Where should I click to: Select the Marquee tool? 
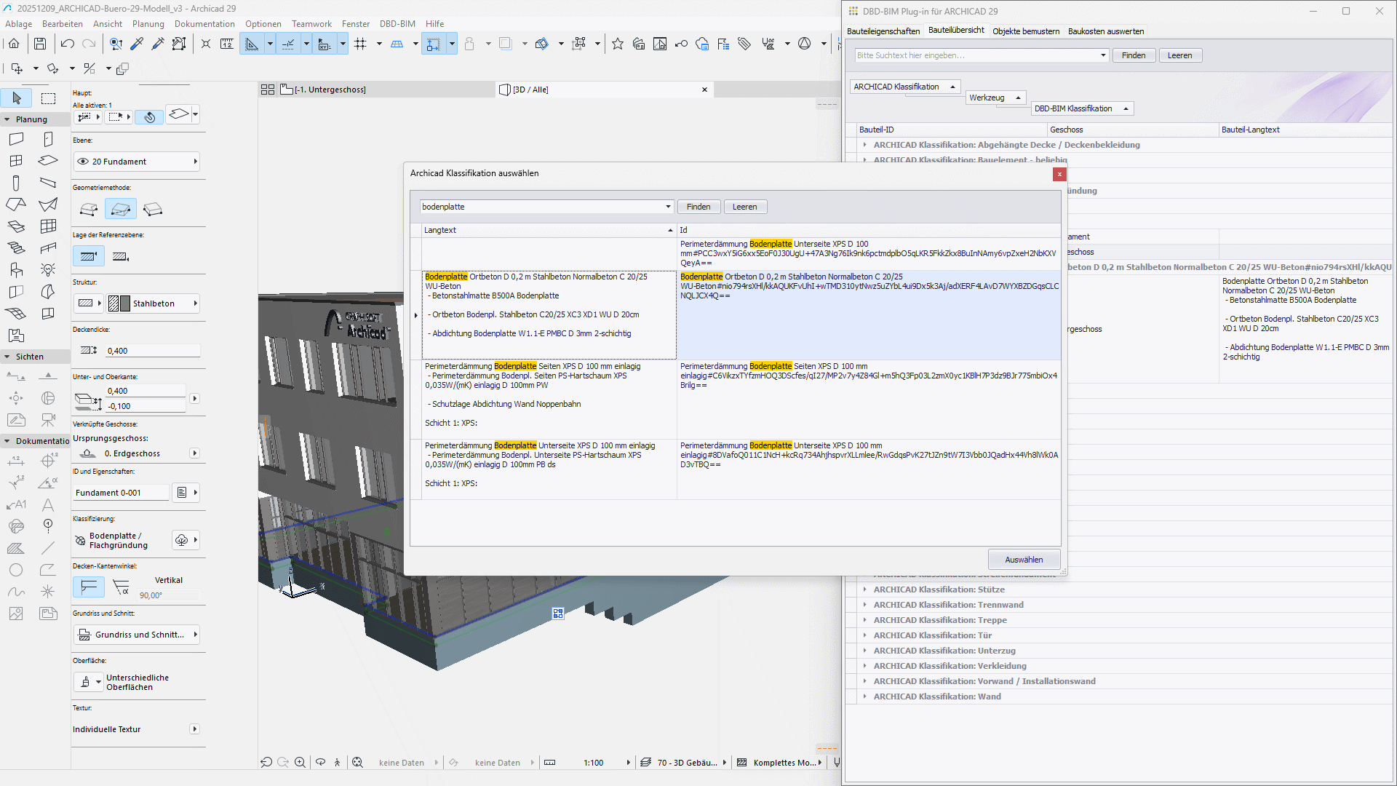tap(48, 98)
